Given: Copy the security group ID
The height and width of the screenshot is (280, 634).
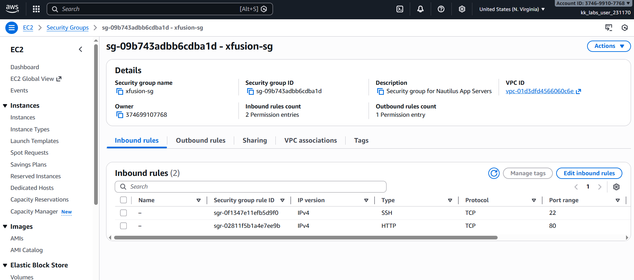Looking at the screenshot, I should pos(250,91).
